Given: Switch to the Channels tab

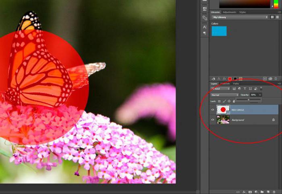Looking at the screenshot, I should click(x=225, y=84).
